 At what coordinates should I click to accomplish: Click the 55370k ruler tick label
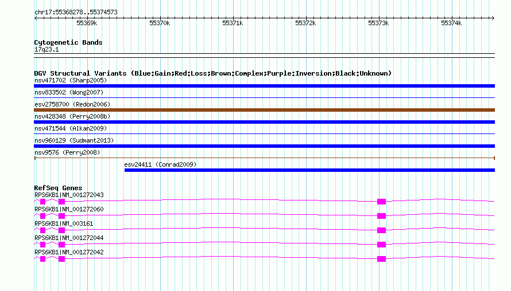[x=160, y=23]
